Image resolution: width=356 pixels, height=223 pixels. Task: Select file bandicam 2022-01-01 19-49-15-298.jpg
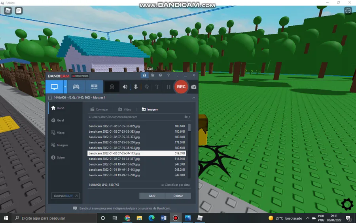pos(137,175)
